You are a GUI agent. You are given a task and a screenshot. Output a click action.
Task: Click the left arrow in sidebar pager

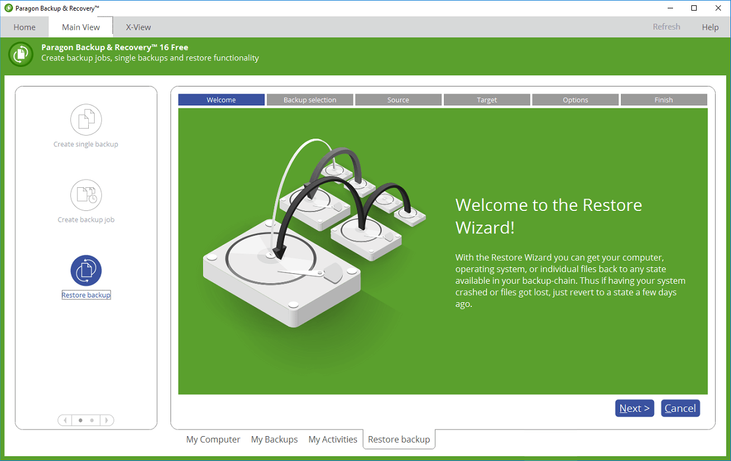click(65, 420)
